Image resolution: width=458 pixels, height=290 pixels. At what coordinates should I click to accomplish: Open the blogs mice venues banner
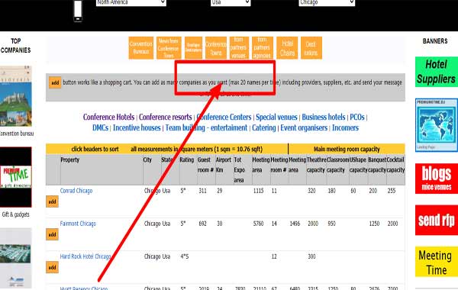point(437,179)
